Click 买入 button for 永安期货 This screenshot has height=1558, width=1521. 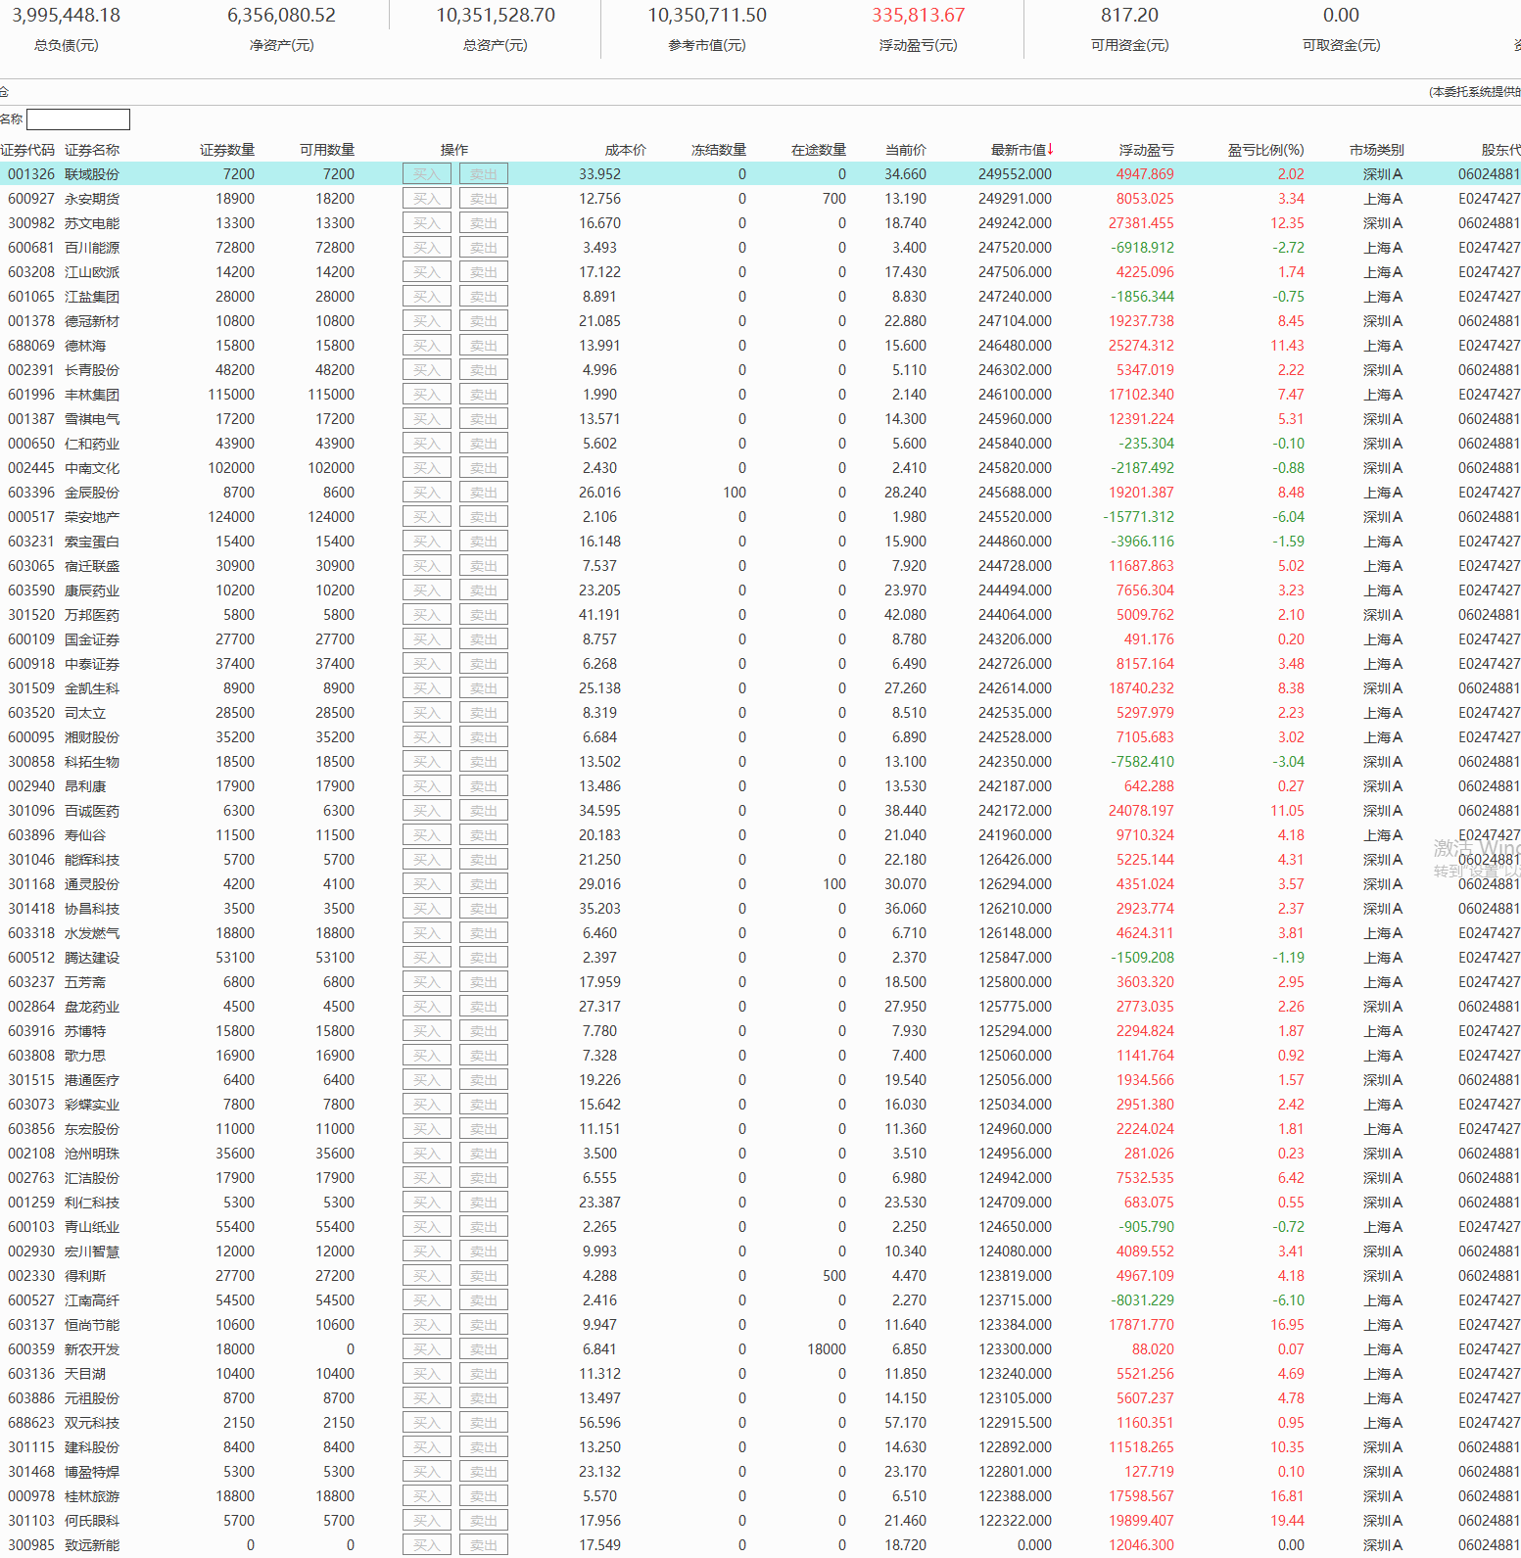click(427, 199)
